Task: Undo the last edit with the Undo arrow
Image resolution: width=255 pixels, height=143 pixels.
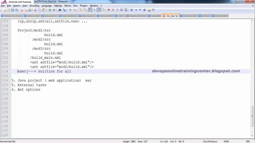Action: point(49,10)
